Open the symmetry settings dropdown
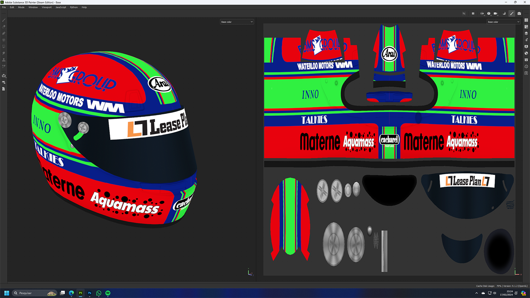Screen dimensions: 530x298 [482, 13]
